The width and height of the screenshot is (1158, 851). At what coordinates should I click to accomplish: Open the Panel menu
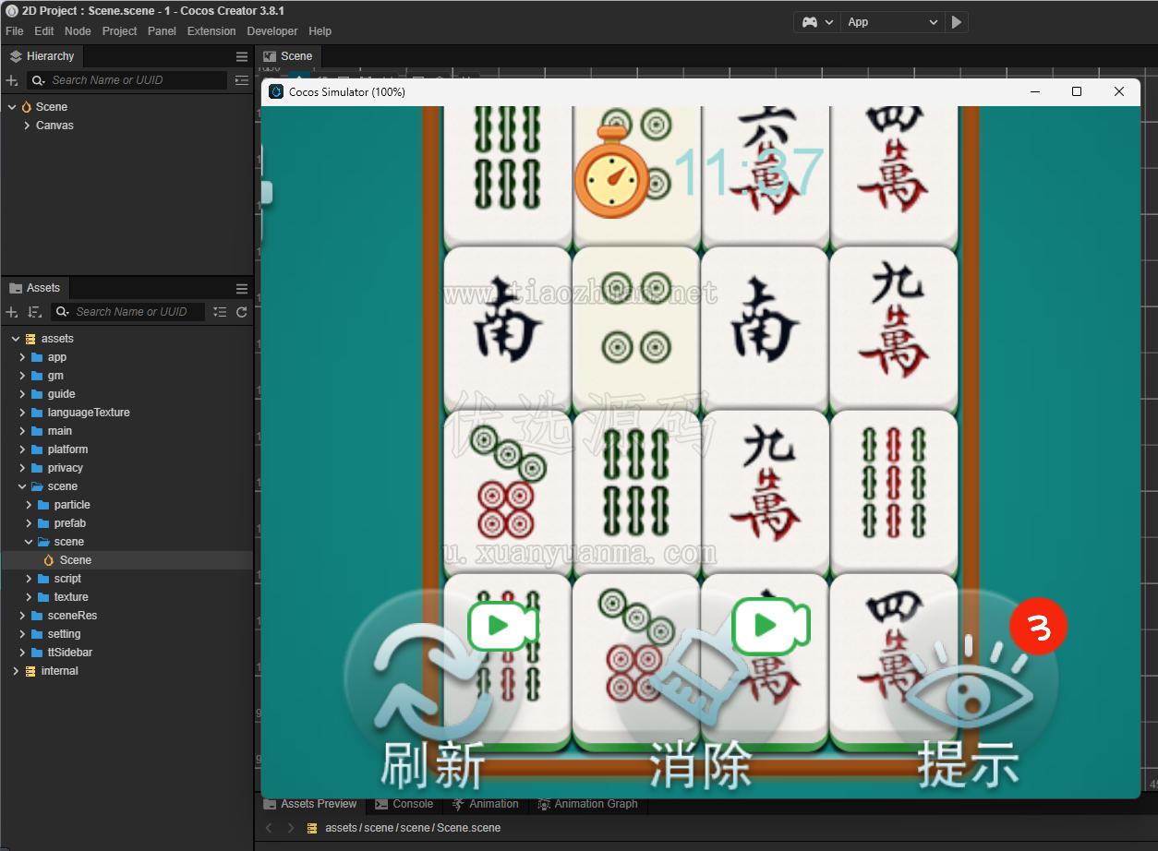[162, 31]
